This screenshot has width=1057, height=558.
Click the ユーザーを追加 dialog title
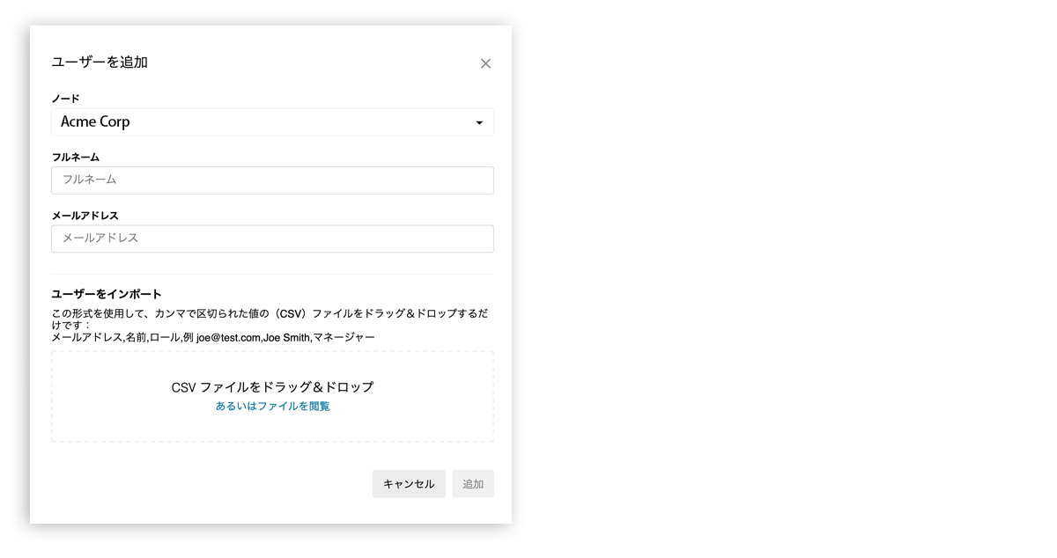click(100, 62)
